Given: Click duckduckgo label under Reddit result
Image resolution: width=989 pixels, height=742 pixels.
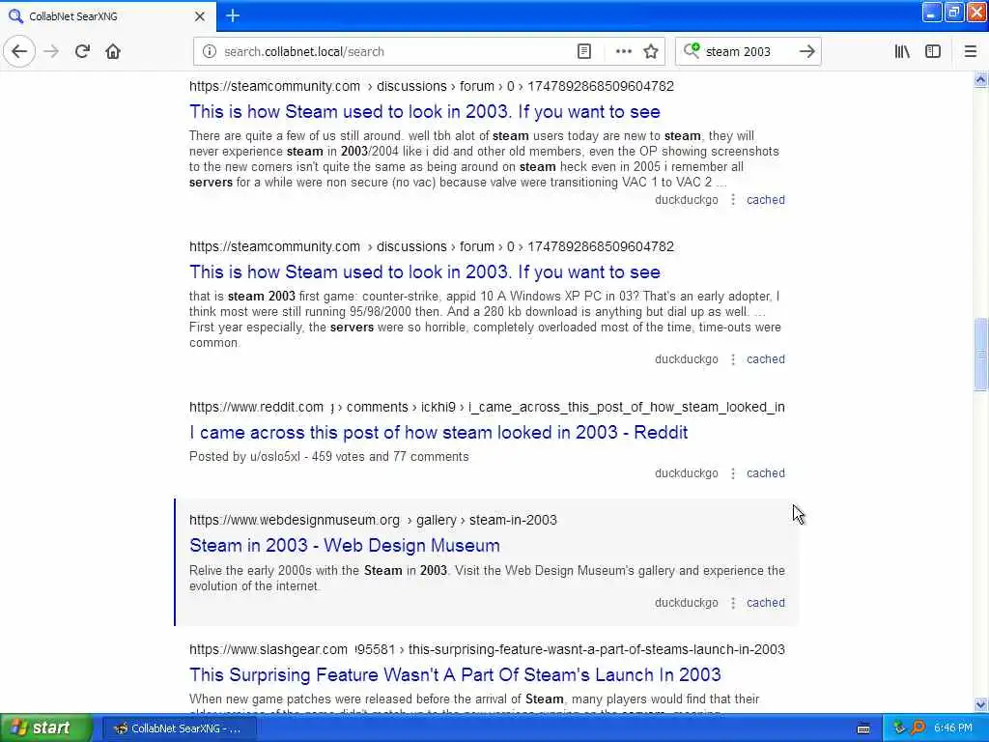Looking at the screenshot, I should 687,473.
